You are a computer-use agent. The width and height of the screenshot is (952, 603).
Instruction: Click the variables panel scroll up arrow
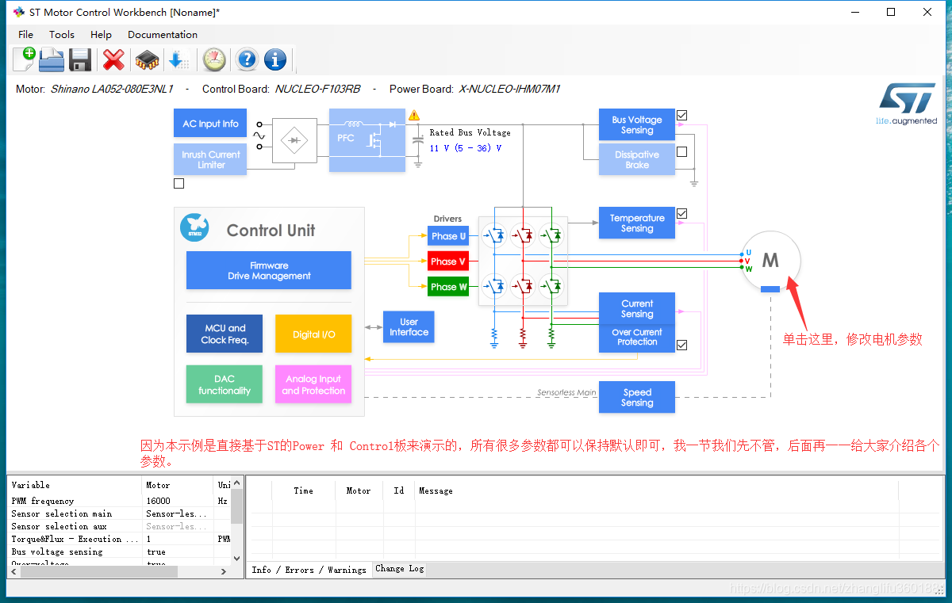coord(236,483)
